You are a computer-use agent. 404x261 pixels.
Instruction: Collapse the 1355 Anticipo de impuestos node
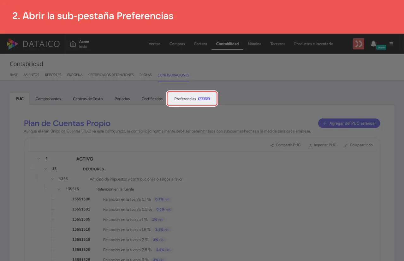pyautogui.click(x=52, y=179)
